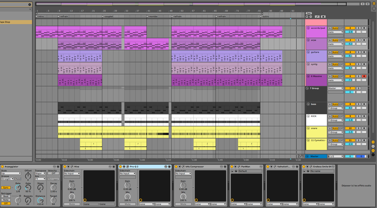Viewport: 377px width, 208px height.
Task: Open the Hive Sidechain input dropdown
Action: pos(71,173)
